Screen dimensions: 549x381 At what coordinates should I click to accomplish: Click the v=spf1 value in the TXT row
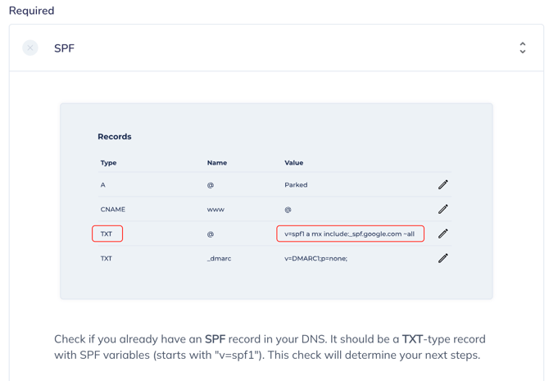pos(350,234)
